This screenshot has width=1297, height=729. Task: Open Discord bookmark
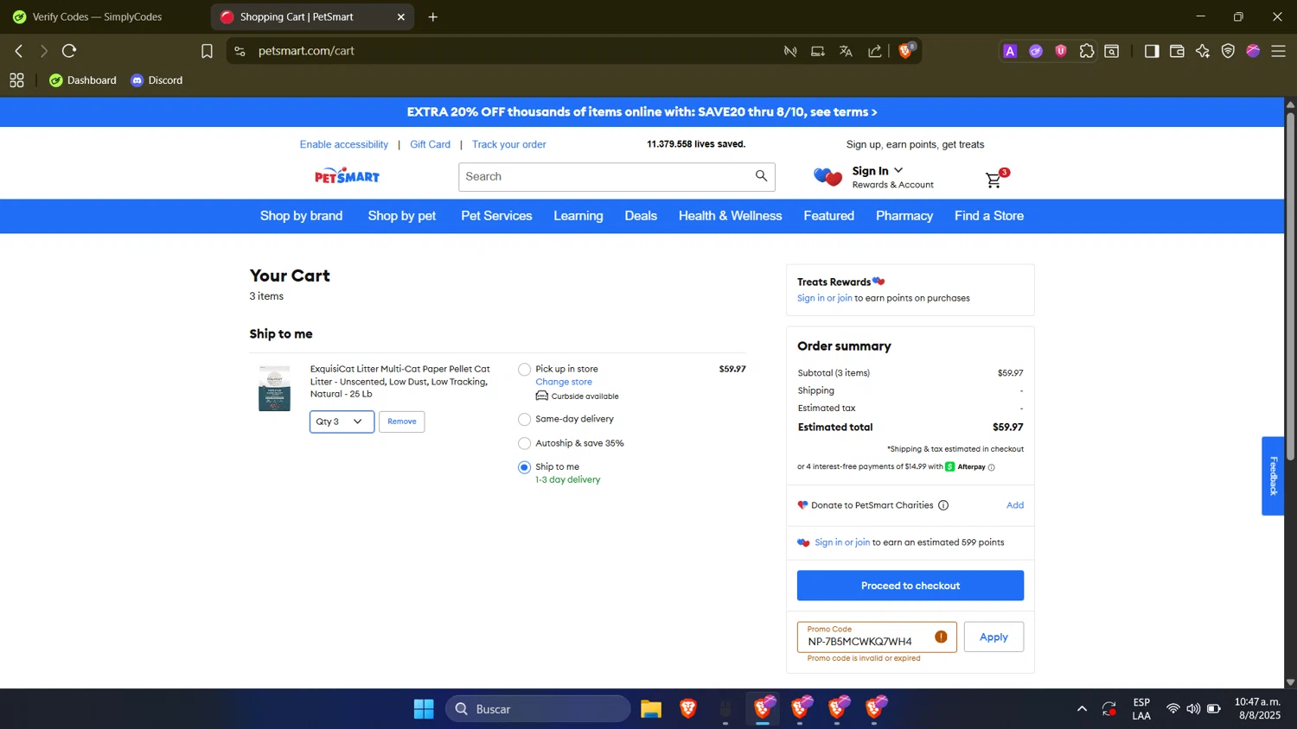157,80
